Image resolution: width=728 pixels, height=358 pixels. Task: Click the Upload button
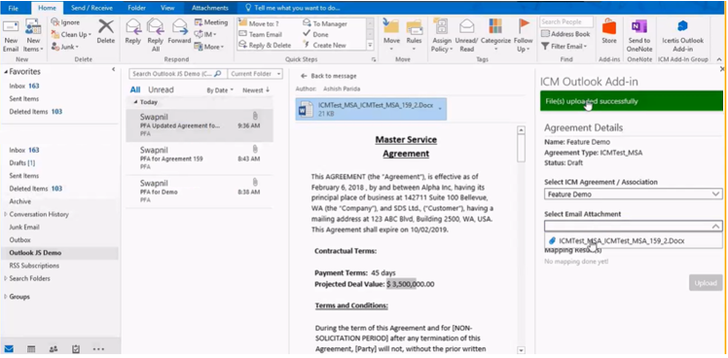(x=706, y=283)
